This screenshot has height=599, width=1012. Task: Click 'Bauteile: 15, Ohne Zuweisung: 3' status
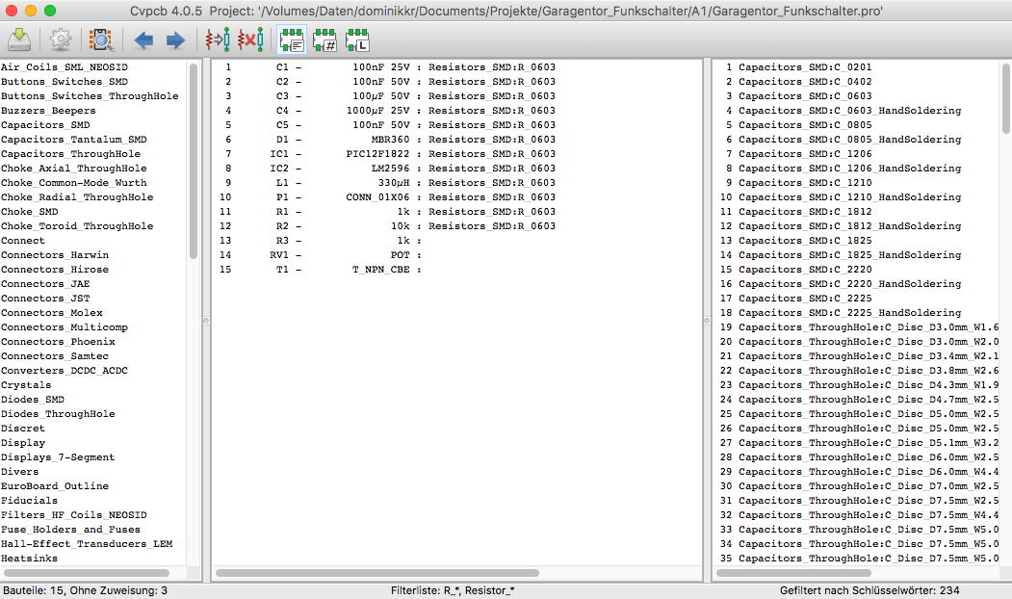(85, 590)
